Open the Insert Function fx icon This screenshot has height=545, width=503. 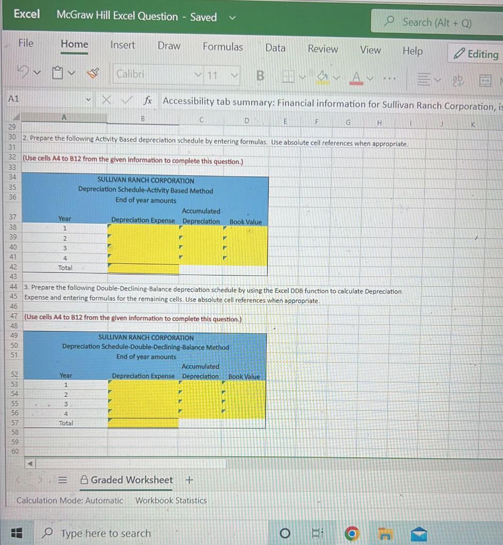148,101
